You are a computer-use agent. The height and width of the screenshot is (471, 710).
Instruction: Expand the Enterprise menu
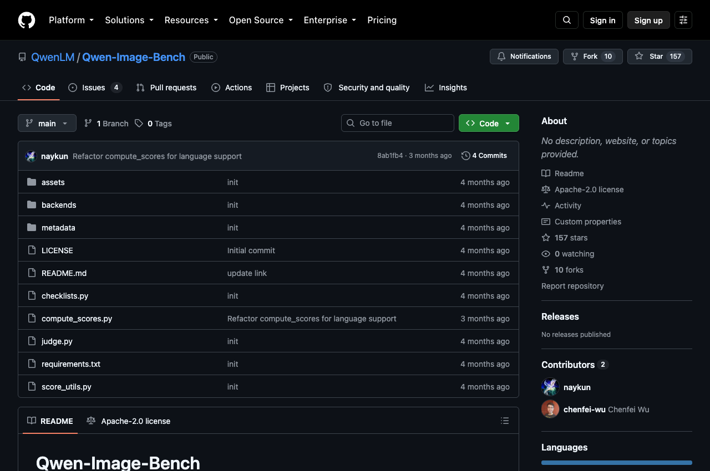coord(330,20)
